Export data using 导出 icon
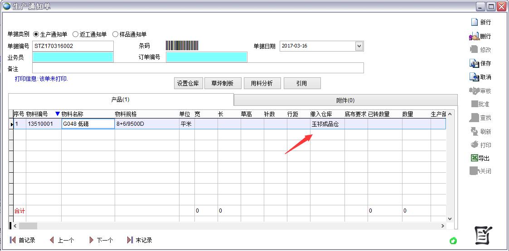The image size is (509, 251). coord(475,158)
